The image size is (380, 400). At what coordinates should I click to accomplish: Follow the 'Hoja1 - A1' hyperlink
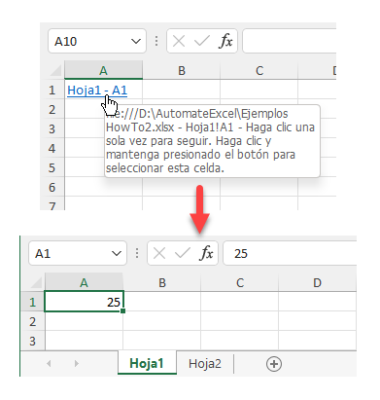pyautogui.click(x=97, y=91)
